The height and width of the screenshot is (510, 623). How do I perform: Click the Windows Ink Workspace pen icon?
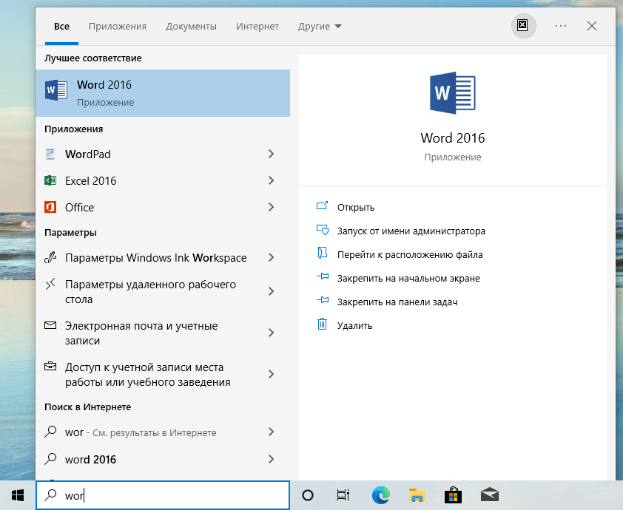coord(50,257)
